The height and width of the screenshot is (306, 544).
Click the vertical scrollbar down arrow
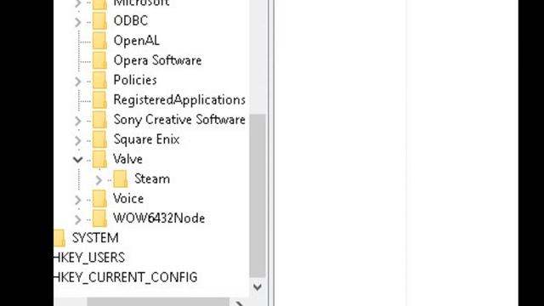pyautogui.click(x=258, y=287)
